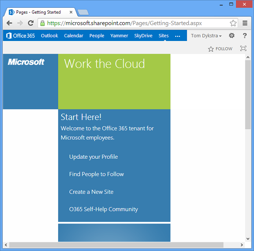Screen dimensions: 254x251
Task: Click the scroll left arrow
Action: (x=6, y=245)
